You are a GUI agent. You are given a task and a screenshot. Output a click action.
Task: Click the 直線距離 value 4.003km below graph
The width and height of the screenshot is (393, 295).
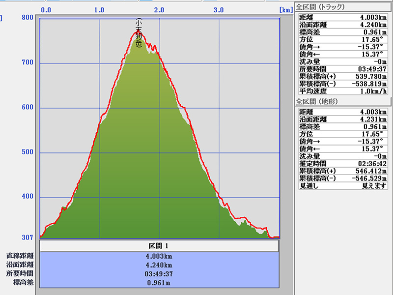click(159, 256)
